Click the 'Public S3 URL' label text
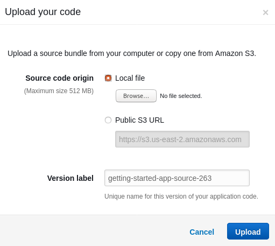The width and height of the screenshot is (275, 246). click(139, 120)
